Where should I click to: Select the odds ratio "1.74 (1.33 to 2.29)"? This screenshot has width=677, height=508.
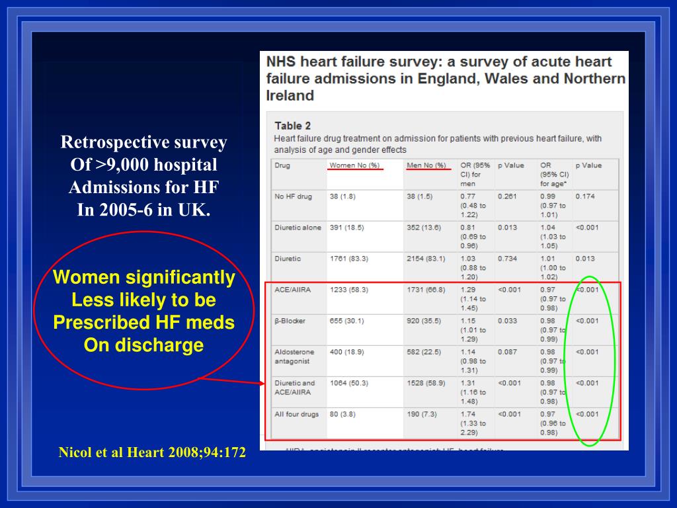(x=473, y=423)
